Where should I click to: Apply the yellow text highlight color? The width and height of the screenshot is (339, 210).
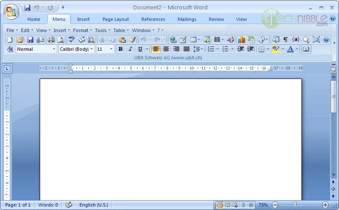click(x=275, y=49)
